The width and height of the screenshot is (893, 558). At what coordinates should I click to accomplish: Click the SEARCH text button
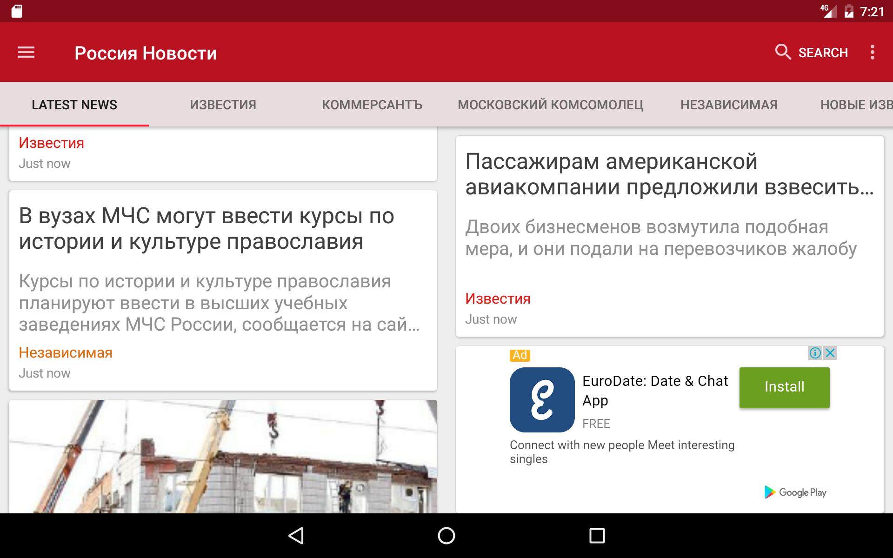[x=823, y=53]
